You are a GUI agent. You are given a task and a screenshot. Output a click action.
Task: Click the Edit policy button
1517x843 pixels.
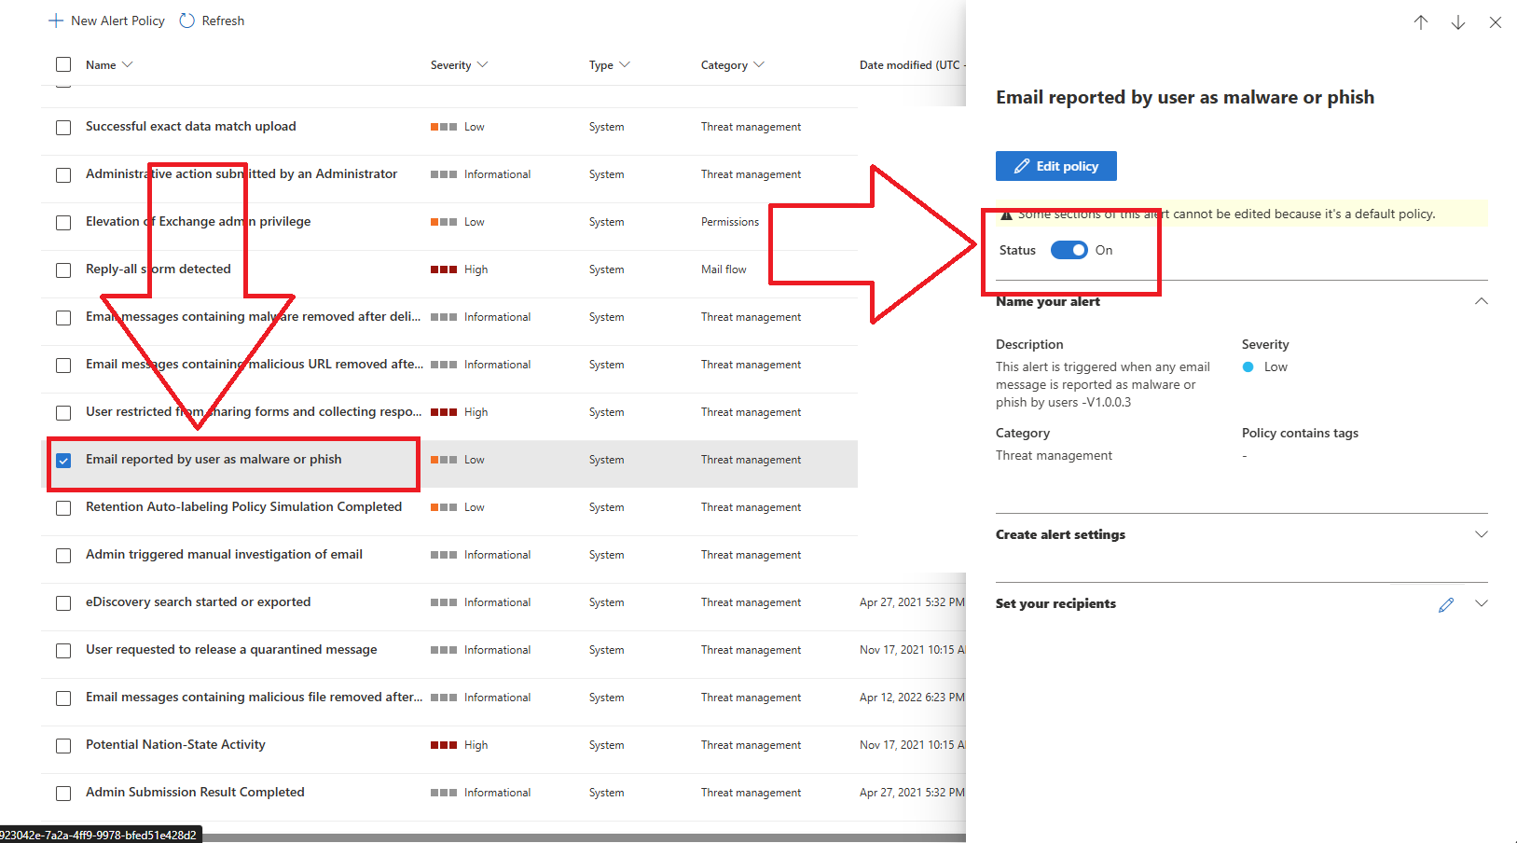[x=1056, y=166]
